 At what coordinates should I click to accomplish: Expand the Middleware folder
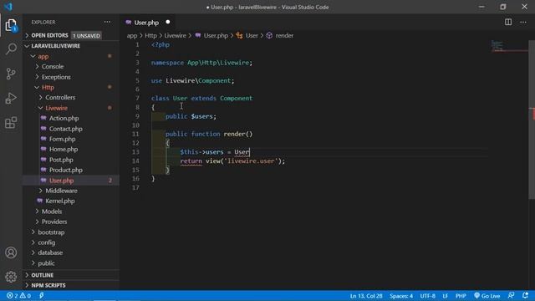(71, 191)
